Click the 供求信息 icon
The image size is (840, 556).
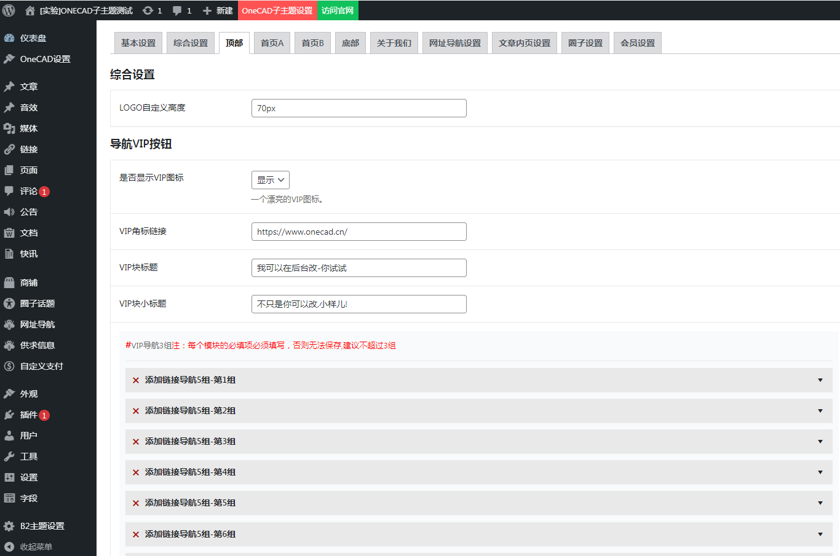[9, 345]
